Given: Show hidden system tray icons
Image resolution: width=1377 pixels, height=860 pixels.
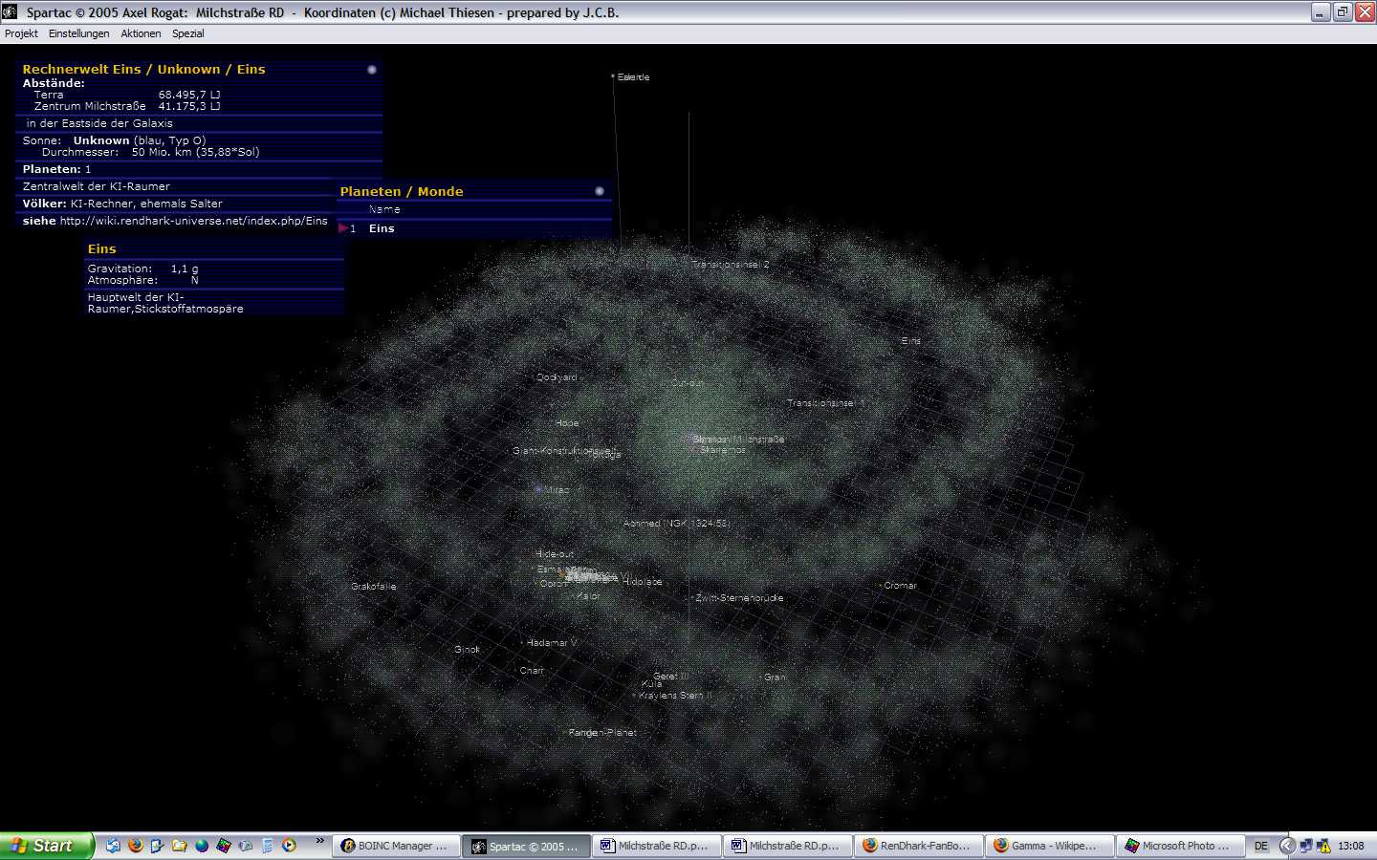Looking at the screenshot, I should 1287,846.
